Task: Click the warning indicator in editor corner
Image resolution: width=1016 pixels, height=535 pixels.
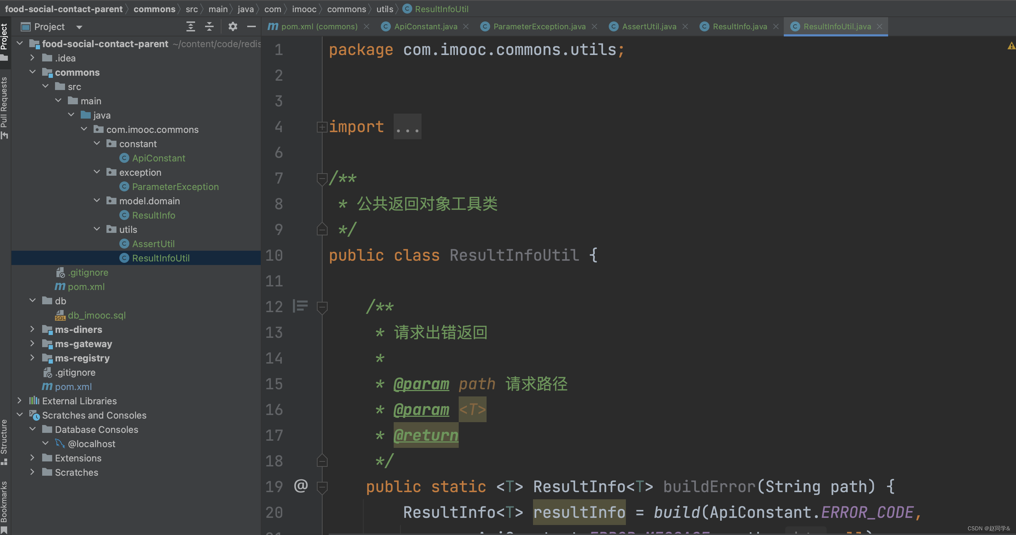Action: (x=1011, y=46)
